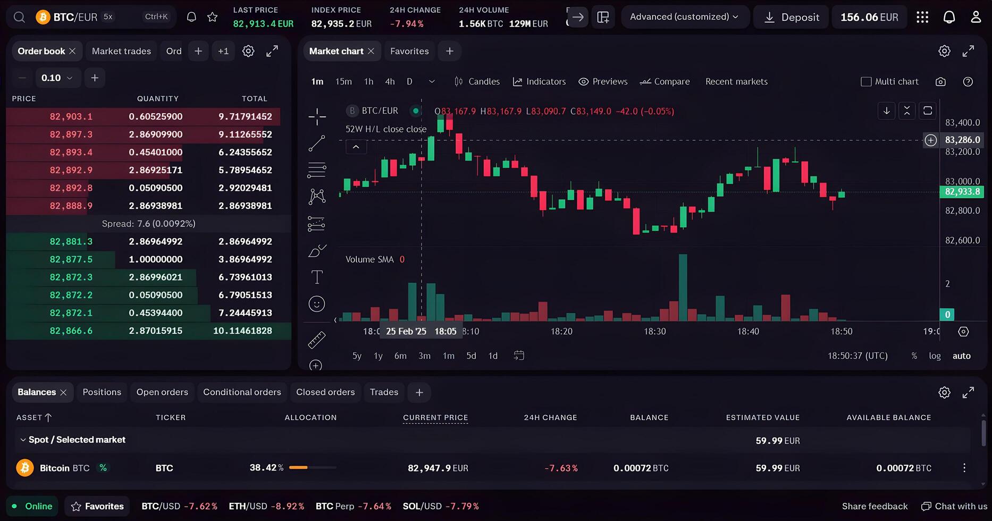Toggle Previews eye option on chart
The image size is (992, 521).
(603, 82)
